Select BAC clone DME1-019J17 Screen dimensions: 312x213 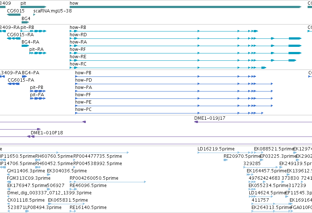click(253, 122)
